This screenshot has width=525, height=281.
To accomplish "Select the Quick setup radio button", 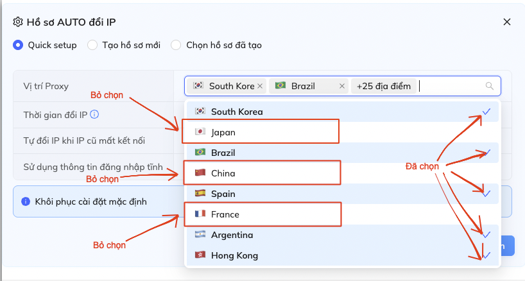I will pyautogui.click(x=18, y=45).
